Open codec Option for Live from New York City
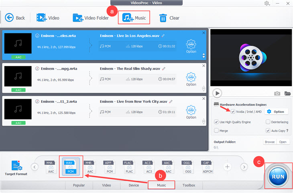293x193 pixels. (x=191, y=112)
